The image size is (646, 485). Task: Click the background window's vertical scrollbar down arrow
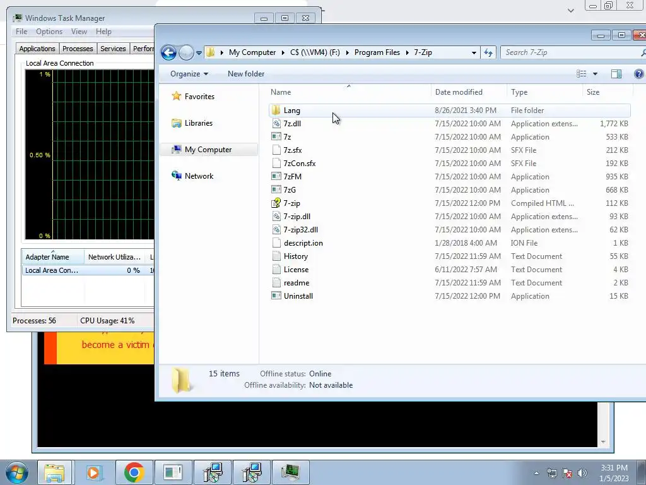coord(603,441)
